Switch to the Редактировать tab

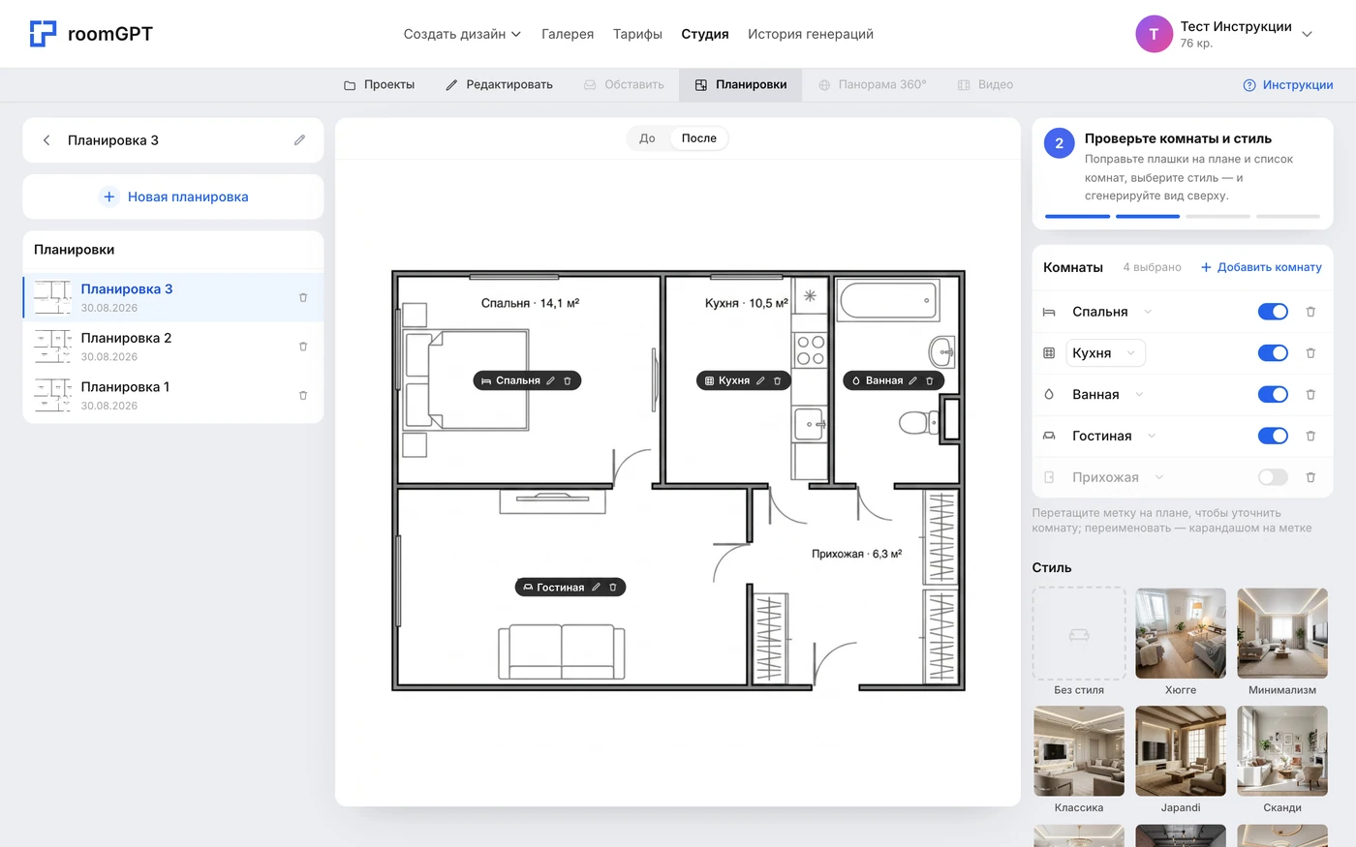click(x=499, y=85)
